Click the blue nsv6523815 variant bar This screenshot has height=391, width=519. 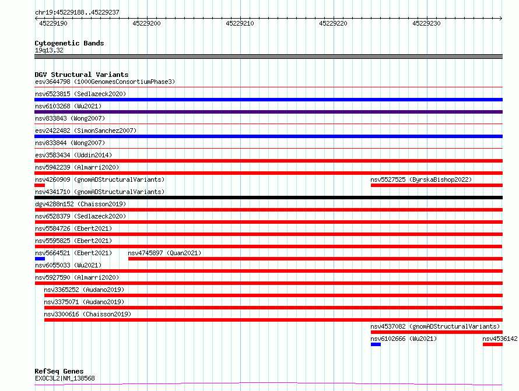tap(268, 100)
